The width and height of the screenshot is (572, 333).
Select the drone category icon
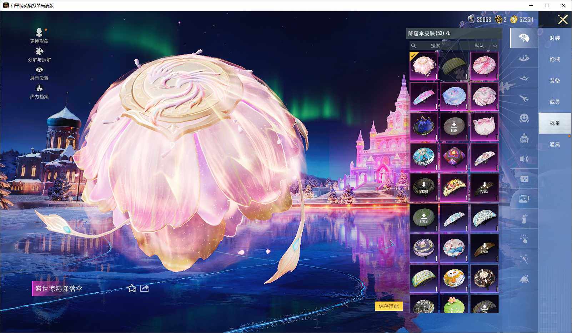524,78
